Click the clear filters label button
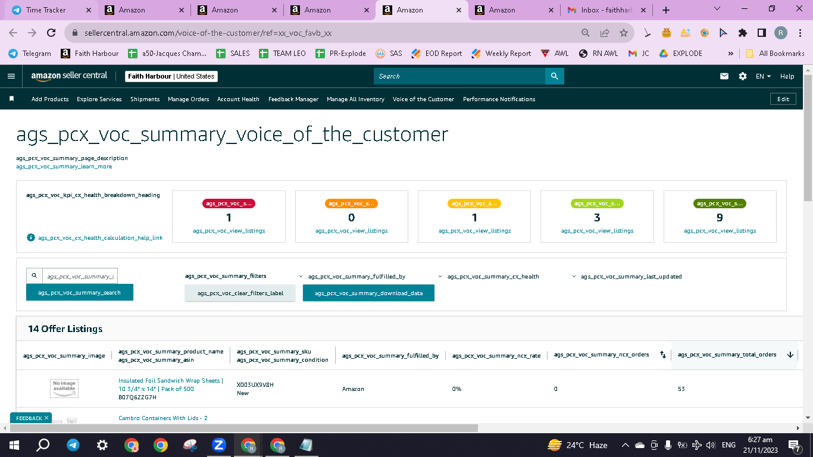This screenshot has width=813, height=457. [240, 293]
